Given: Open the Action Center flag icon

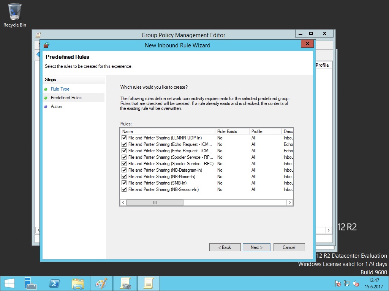Looking at the screenshot, I should point(337,283).
